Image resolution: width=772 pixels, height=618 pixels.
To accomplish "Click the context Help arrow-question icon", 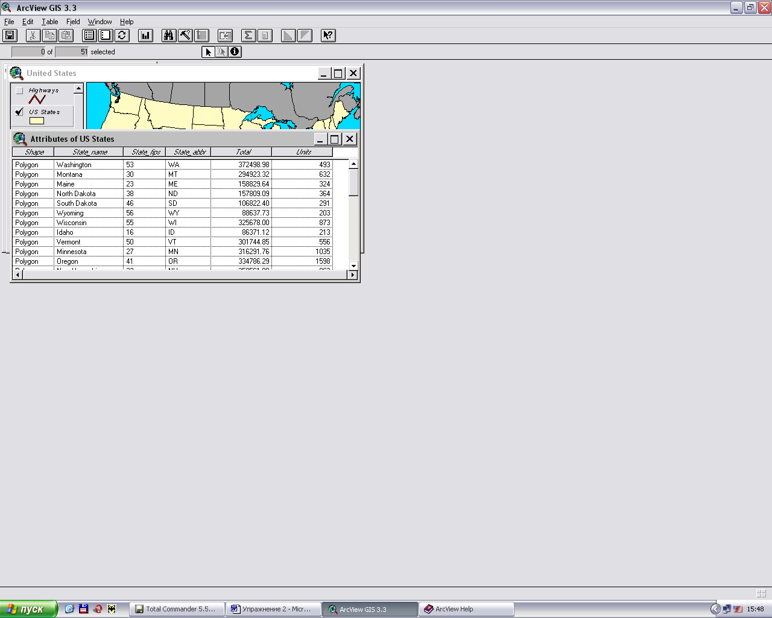I will (x=328, y=35).
